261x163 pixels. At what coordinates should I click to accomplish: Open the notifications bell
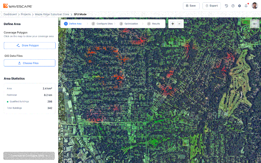tap(246, 6)
